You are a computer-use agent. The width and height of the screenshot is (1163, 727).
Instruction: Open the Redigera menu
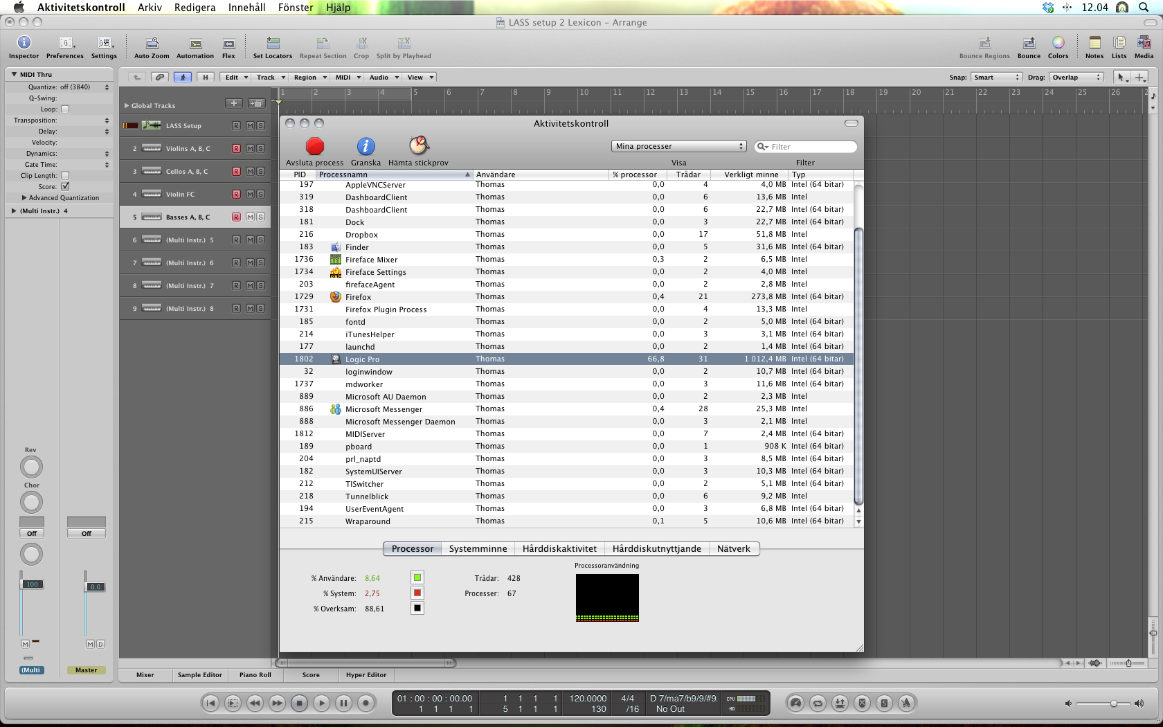(x=195, y=8)
